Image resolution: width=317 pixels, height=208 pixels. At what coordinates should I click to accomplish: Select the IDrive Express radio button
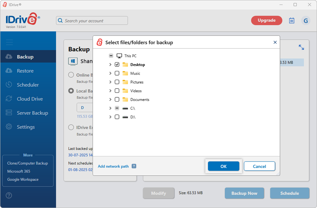tap(71, 127)
